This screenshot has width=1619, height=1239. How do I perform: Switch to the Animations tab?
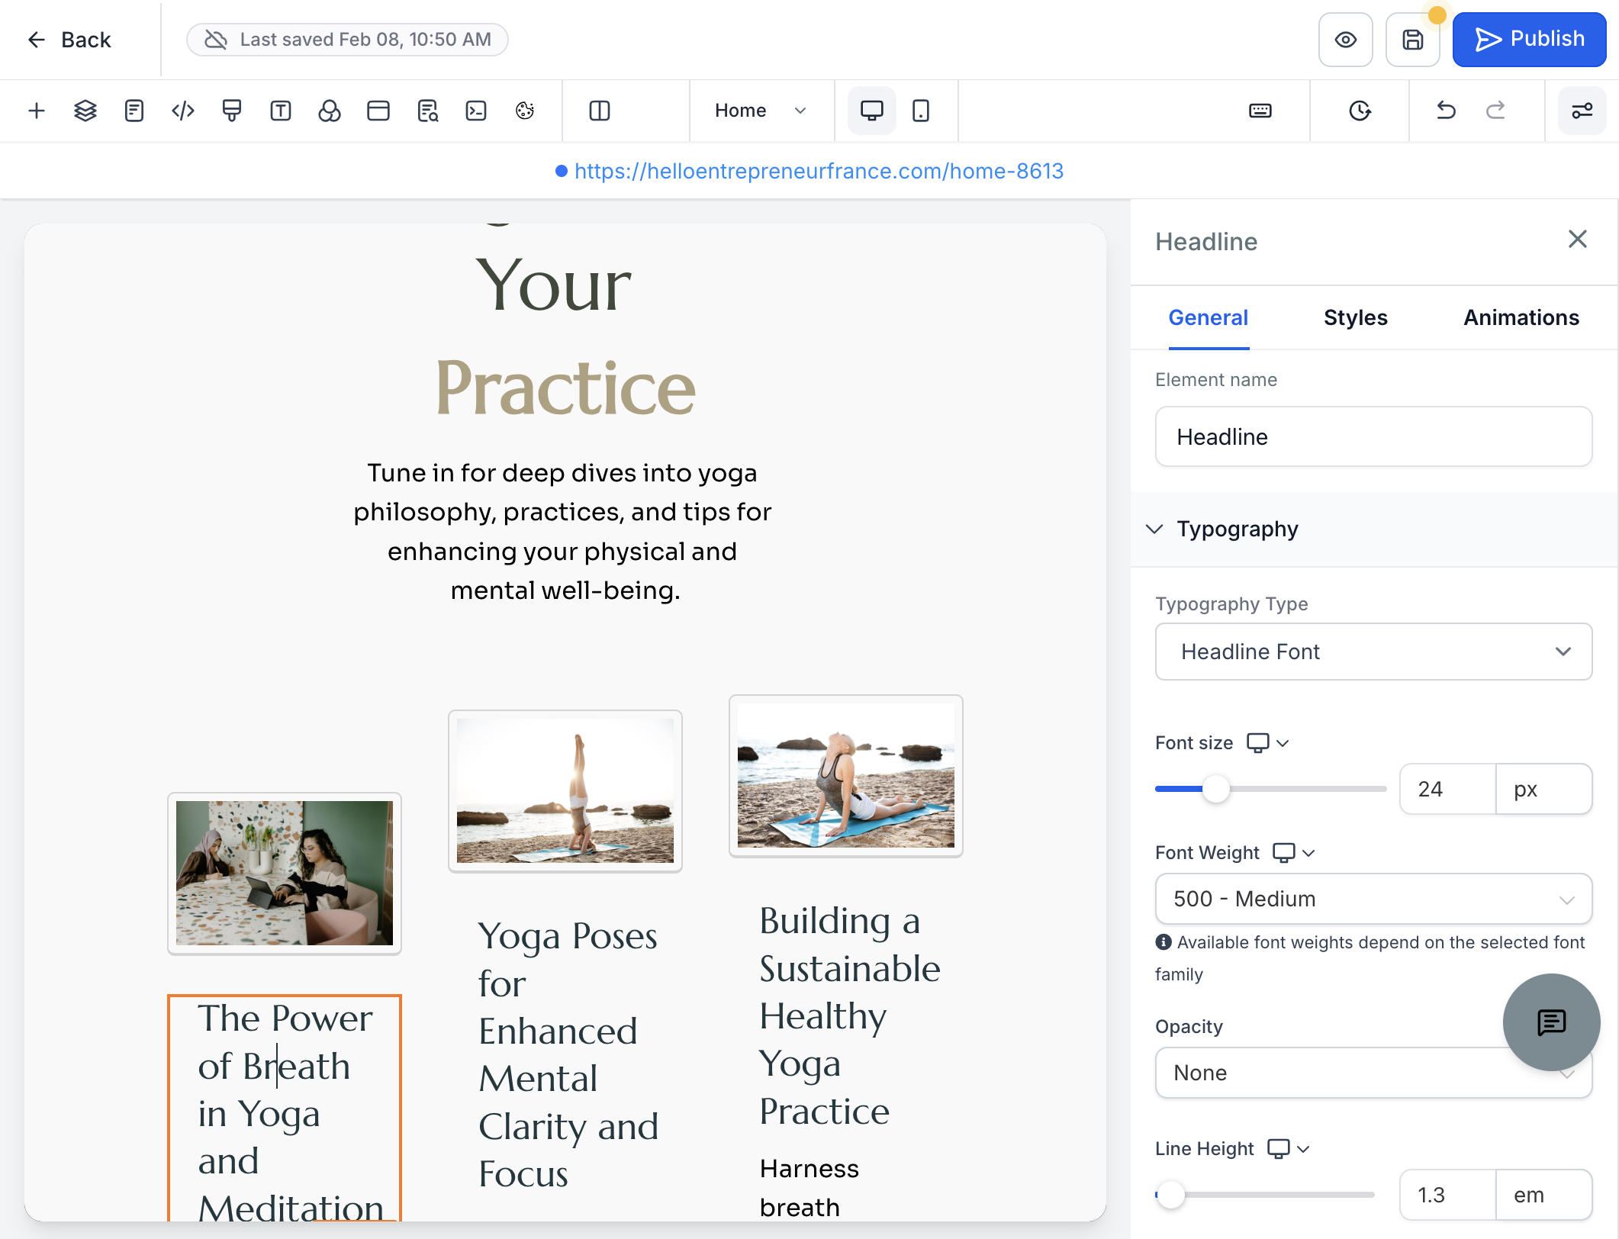pos(1521,317)
